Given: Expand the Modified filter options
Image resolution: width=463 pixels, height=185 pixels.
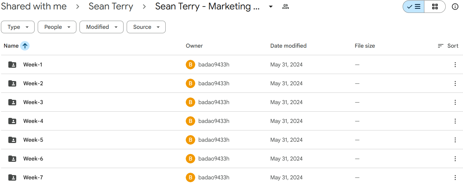Looking at the screenshot, I should click(101, 27).
